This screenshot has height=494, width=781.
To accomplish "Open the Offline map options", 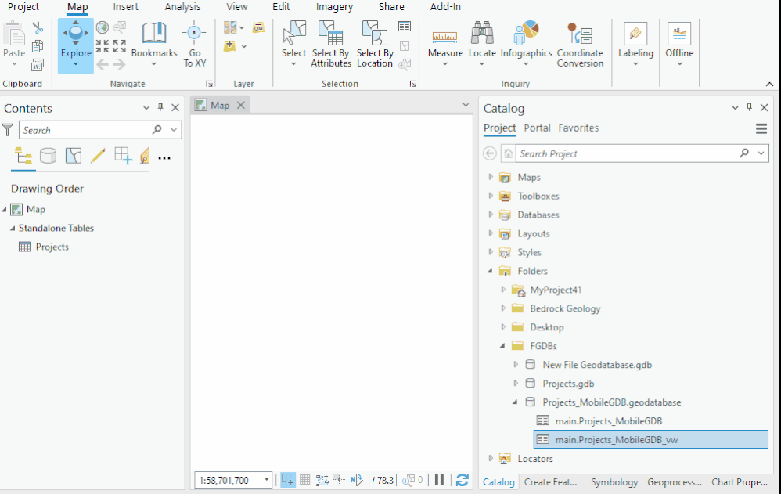I will pyautogui.click(x=679, y=44).
